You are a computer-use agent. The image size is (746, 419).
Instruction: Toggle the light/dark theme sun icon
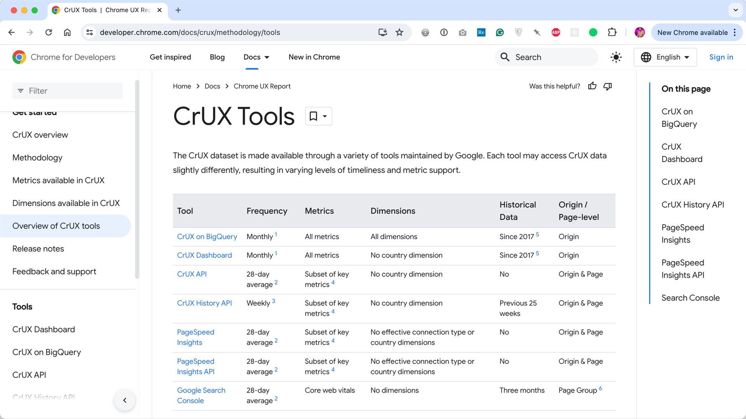point(616,57)
